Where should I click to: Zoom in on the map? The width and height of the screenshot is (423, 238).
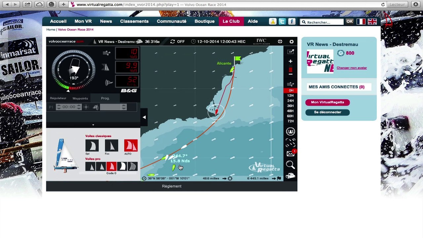click(x=290, y=61)
